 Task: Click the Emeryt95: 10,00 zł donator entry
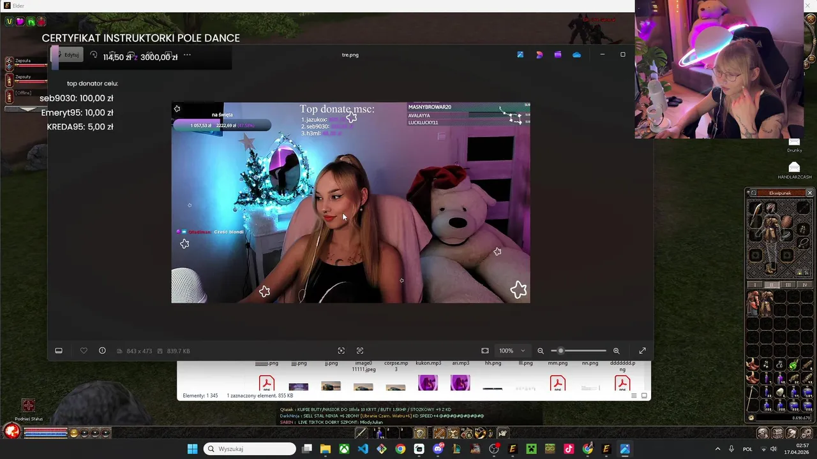77,112
